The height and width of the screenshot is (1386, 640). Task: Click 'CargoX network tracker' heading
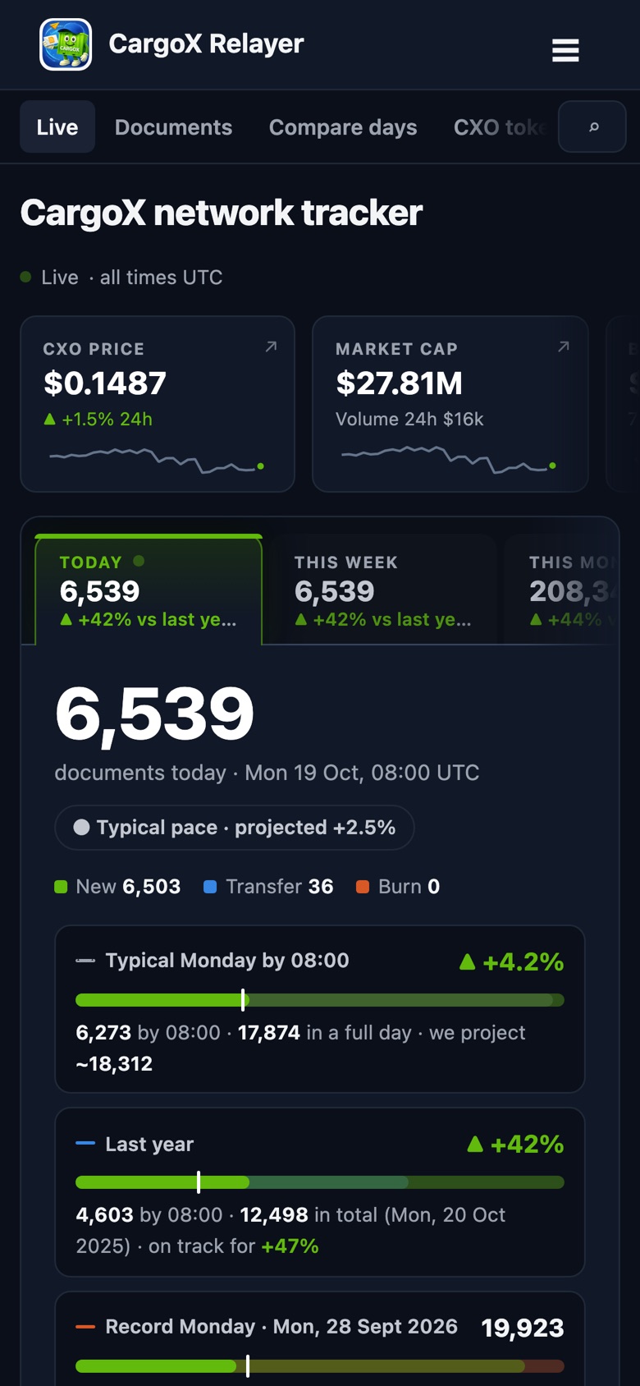222,213
